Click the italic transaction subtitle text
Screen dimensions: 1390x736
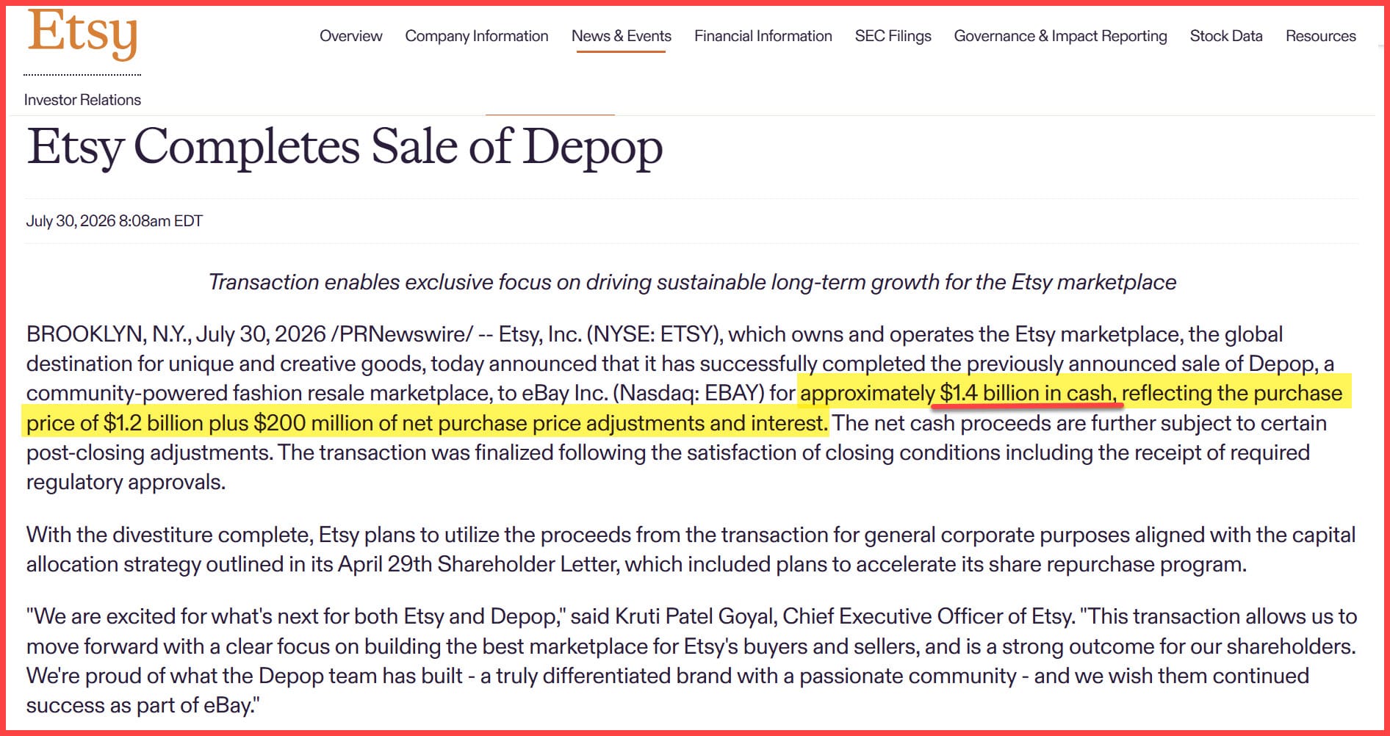pyautogui.click(x=692, y=282)
